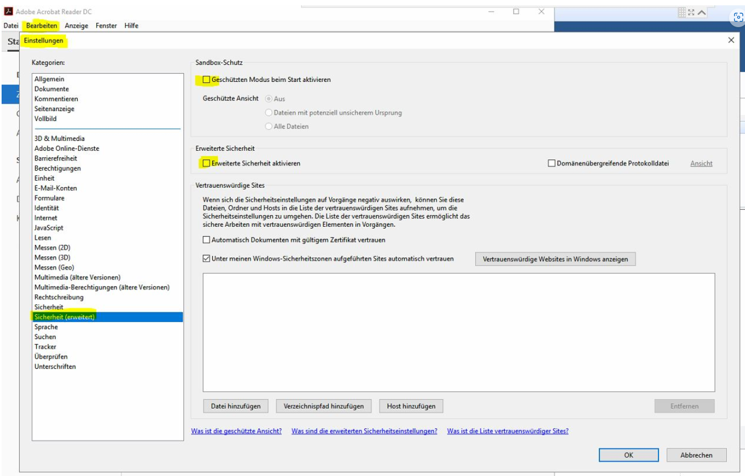Select the JavaScript category in the list
The width and height of the screenshot is (745, 476).
[x=49, y=228]
